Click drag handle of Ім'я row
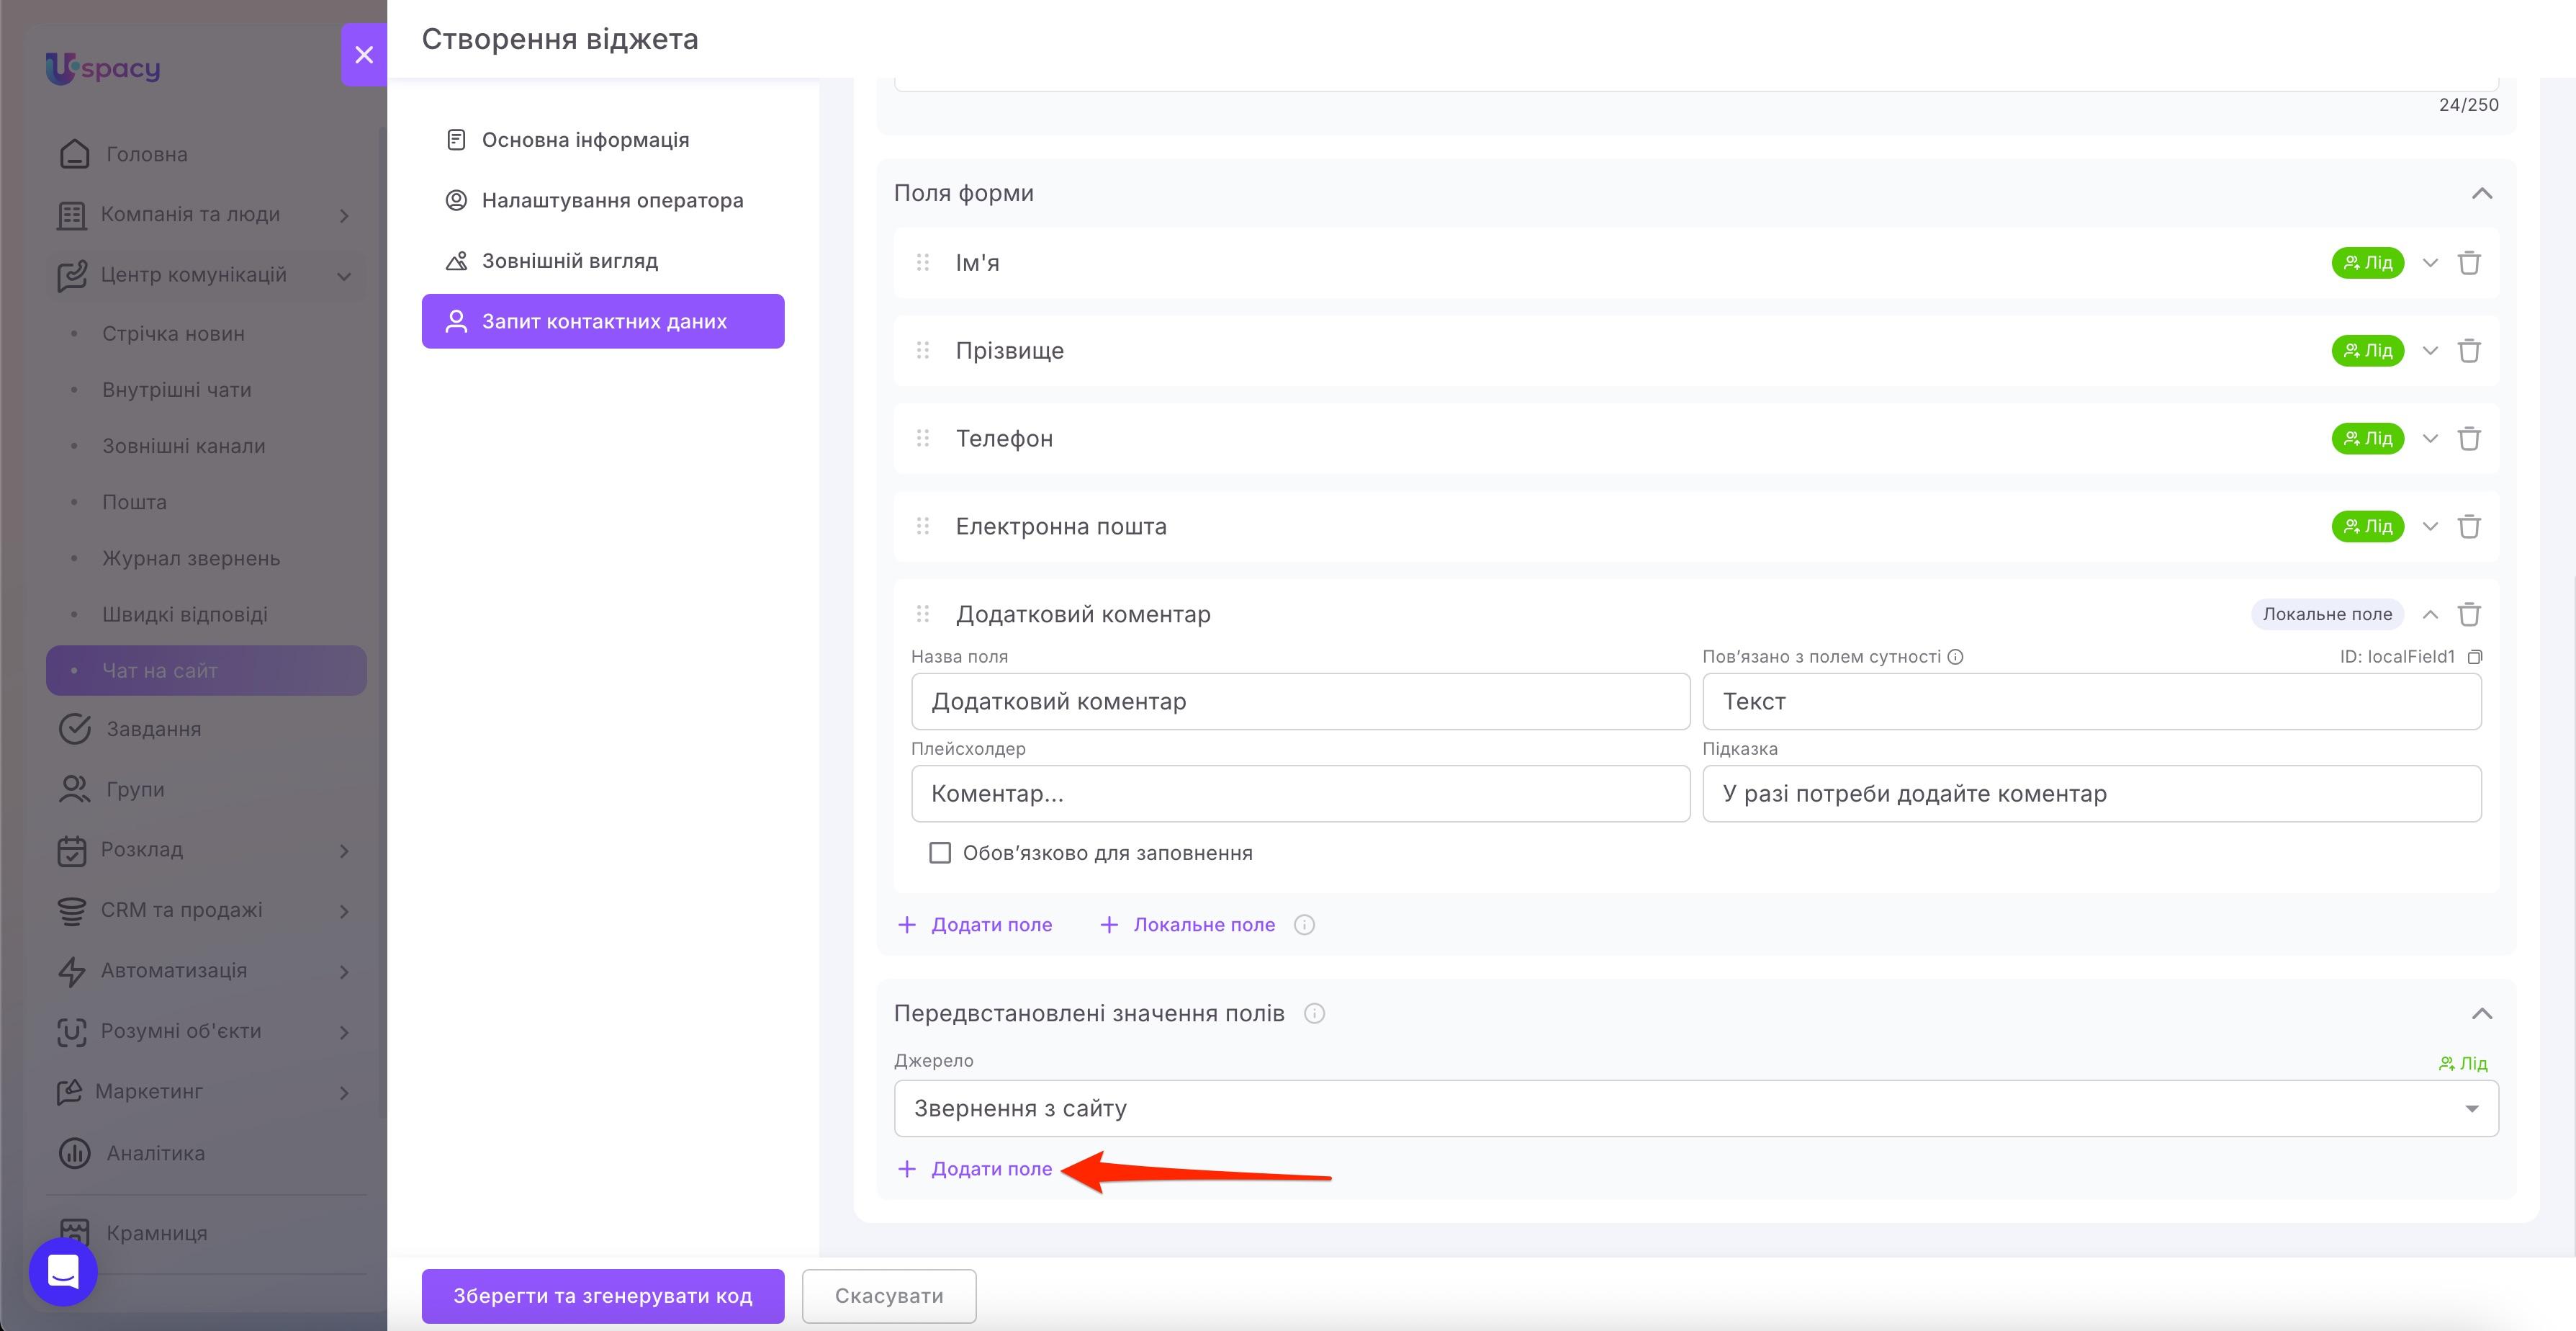Screen dimensions: 2576x1331 click(x=923, y=262)
